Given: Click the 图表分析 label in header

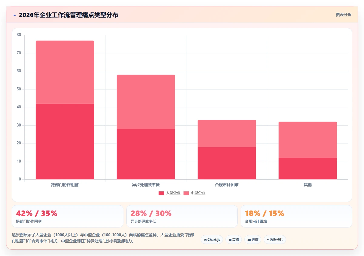Looking at the screenshot, I should point(343,15).
